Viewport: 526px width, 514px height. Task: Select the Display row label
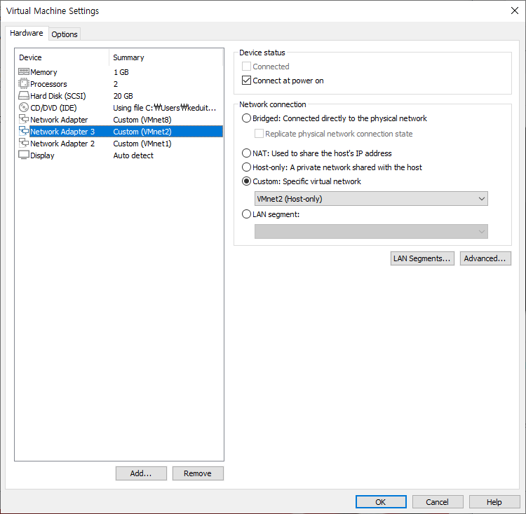tap(42, 155)
